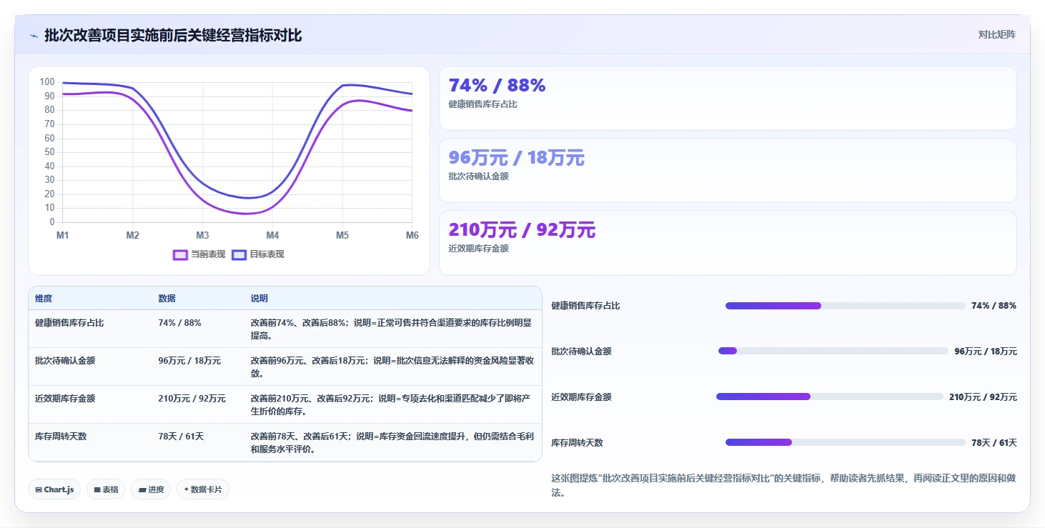
Task: Click the 批次待确认金额 progress bar
Action: click(833, 351)
